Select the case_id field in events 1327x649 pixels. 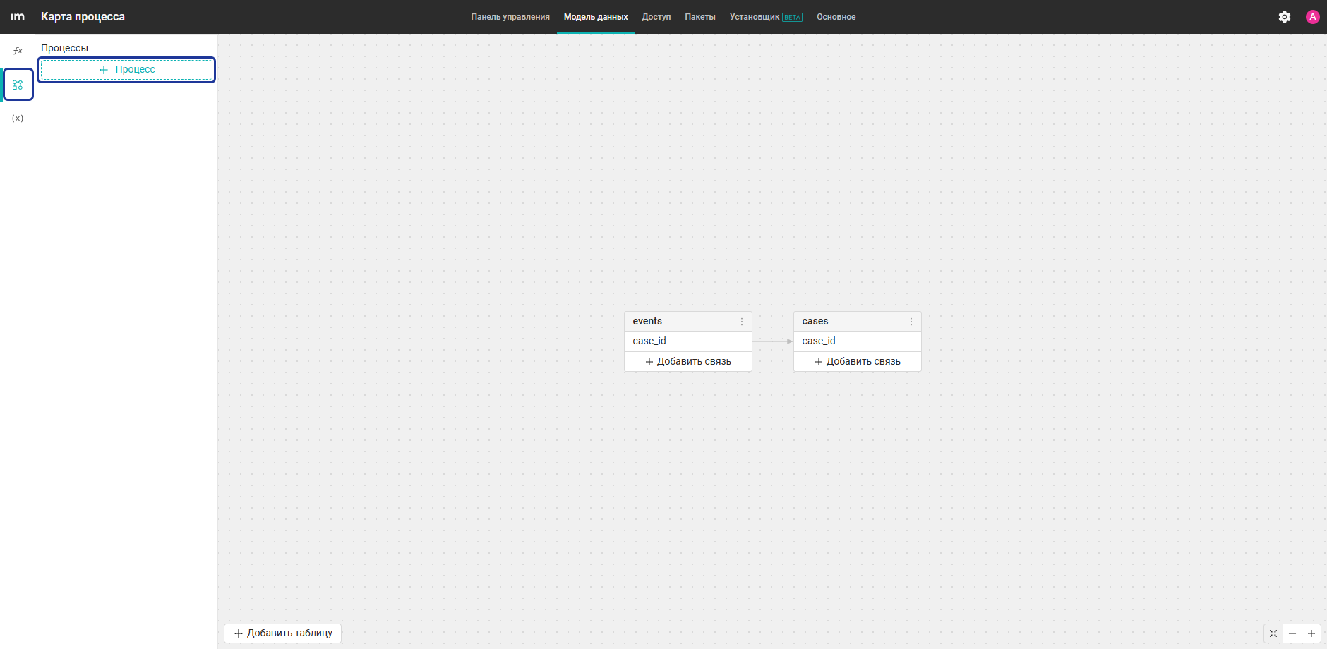[688, 341]
